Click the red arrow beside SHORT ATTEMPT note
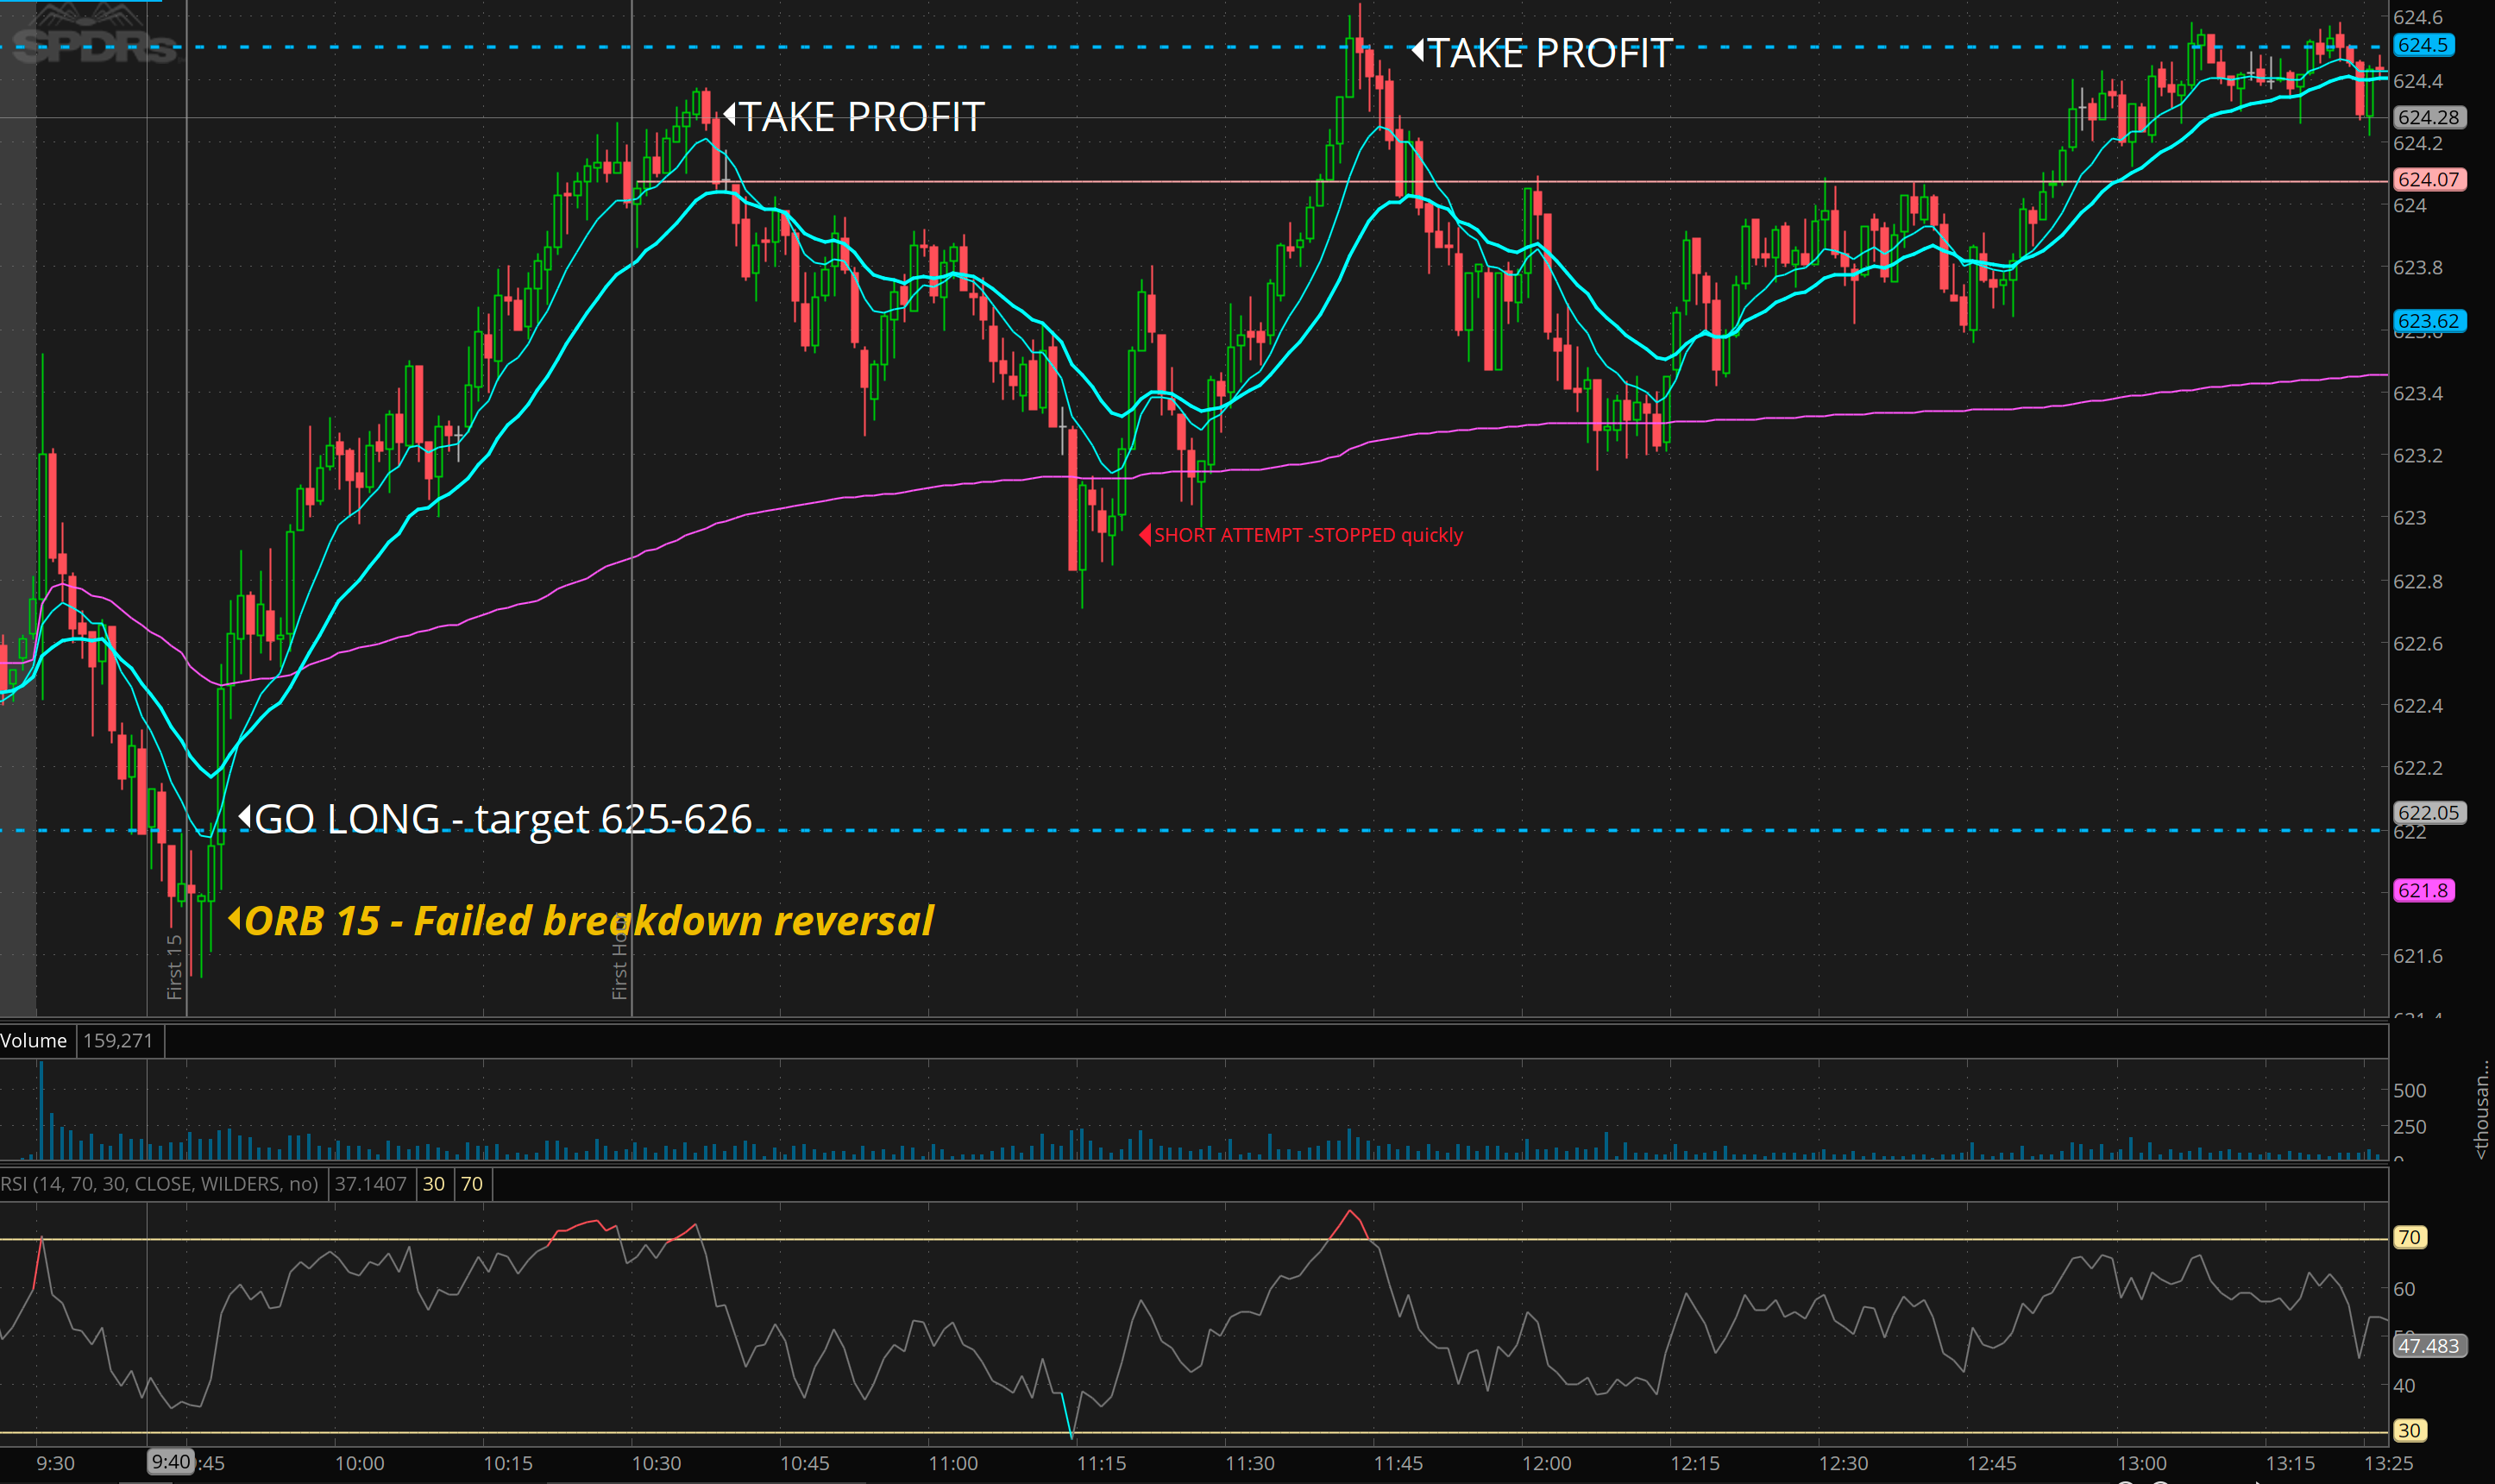This screenshot has height=1484, width=2495. click(x=1145, y=535)
